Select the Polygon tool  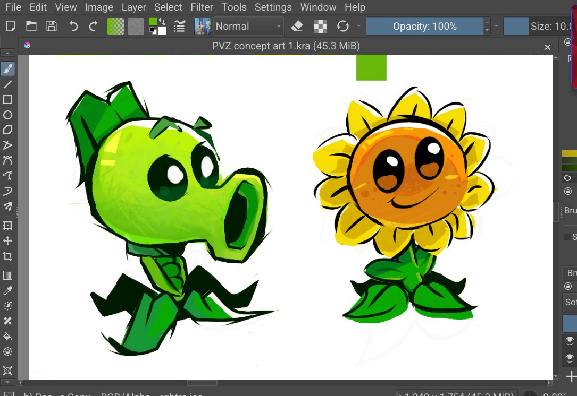tap(8, 130)
